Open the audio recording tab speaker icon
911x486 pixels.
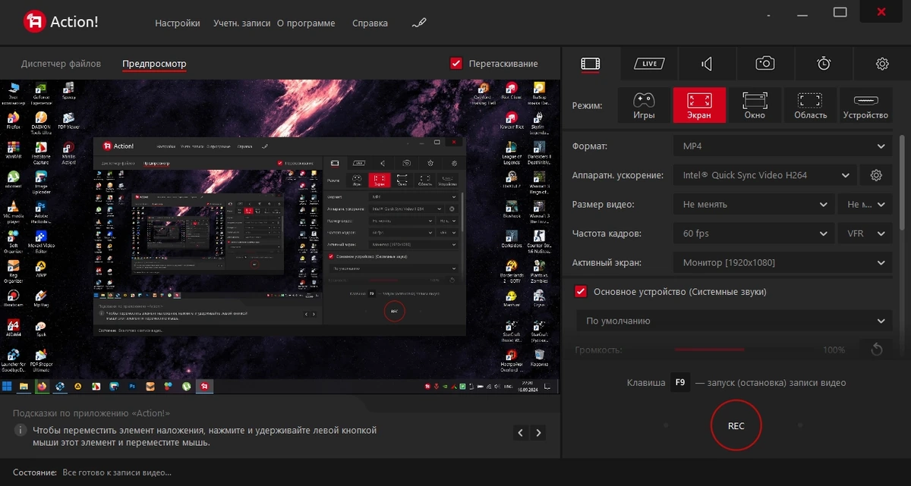[x=707, y=64]
